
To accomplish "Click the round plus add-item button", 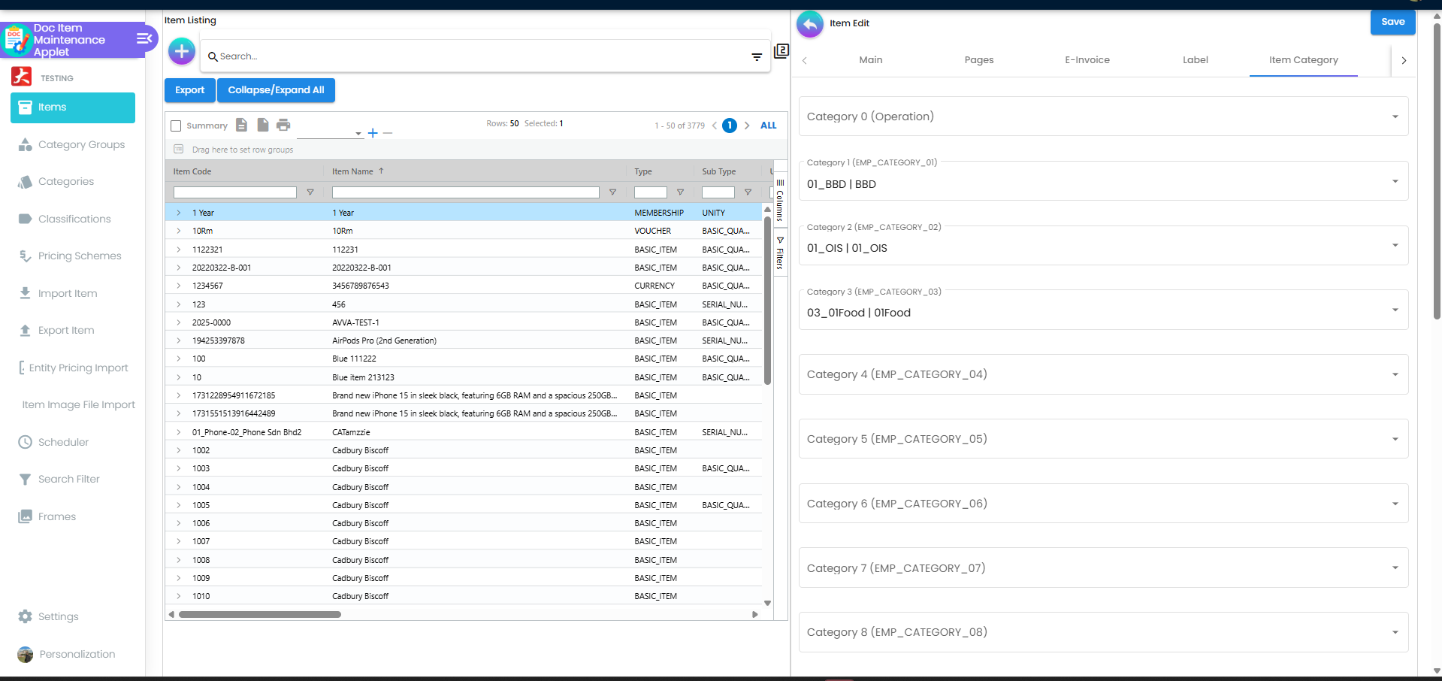I will pos(182,52).
